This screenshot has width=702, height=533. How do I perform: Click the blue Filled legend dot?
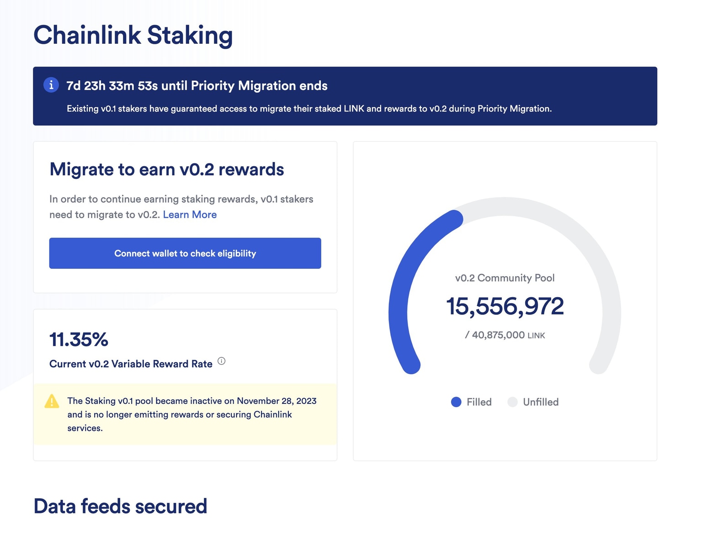click(456, 402)
